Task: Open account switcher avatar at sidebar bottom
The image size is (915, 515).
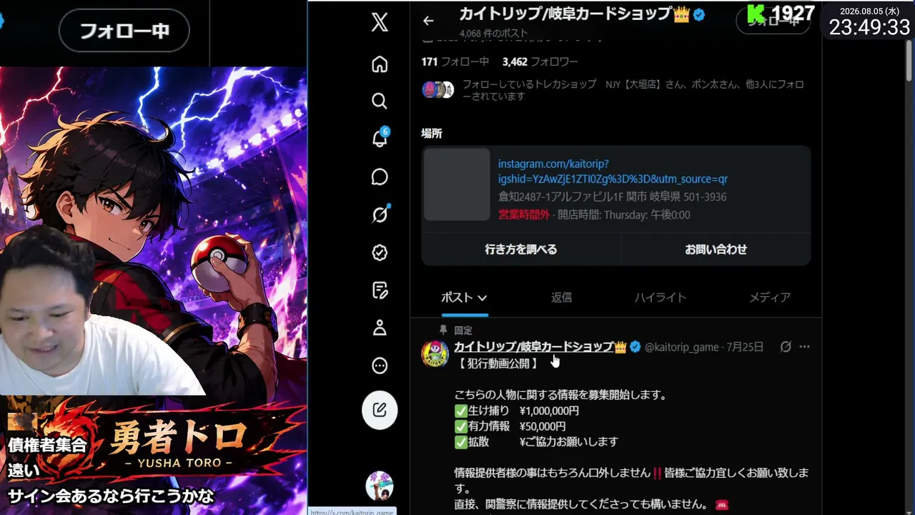Action: 380,486
